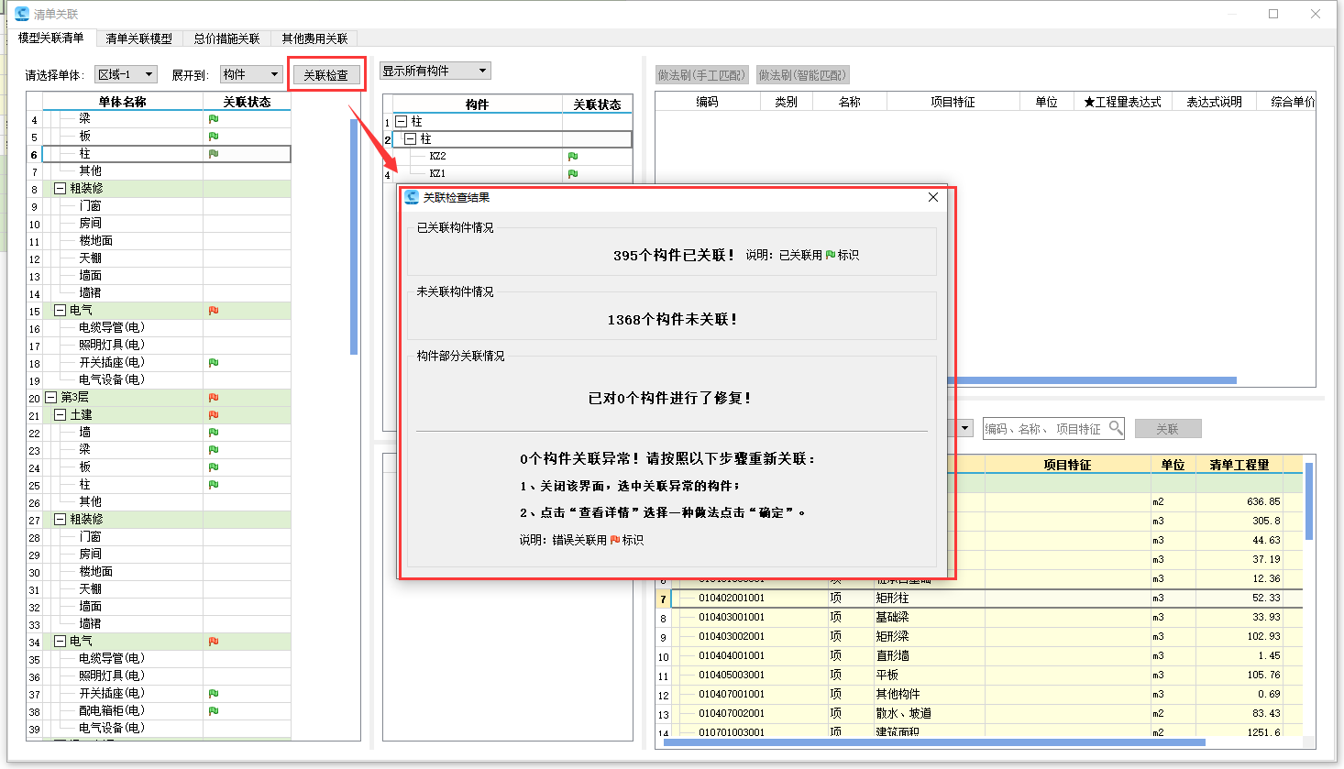The width and height of the screenshot is (1344, 769).
Task: Click the green flag in row 4 梁
Action: [214, 119]
